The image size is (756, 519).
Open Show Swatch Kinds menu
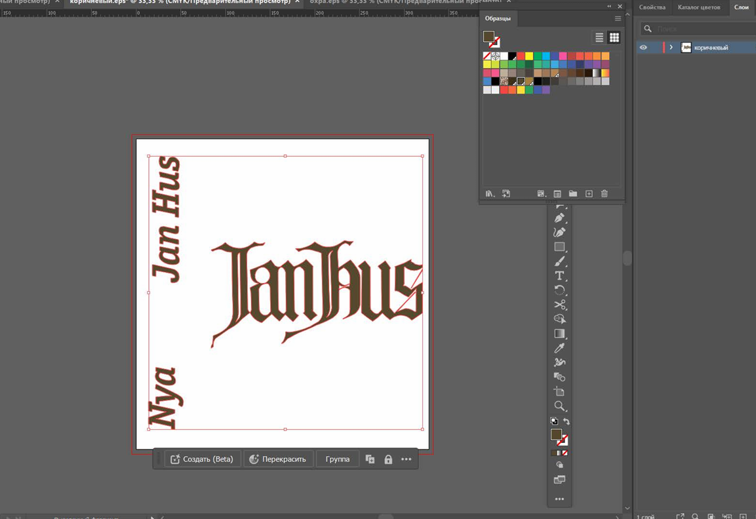point(542,194)
